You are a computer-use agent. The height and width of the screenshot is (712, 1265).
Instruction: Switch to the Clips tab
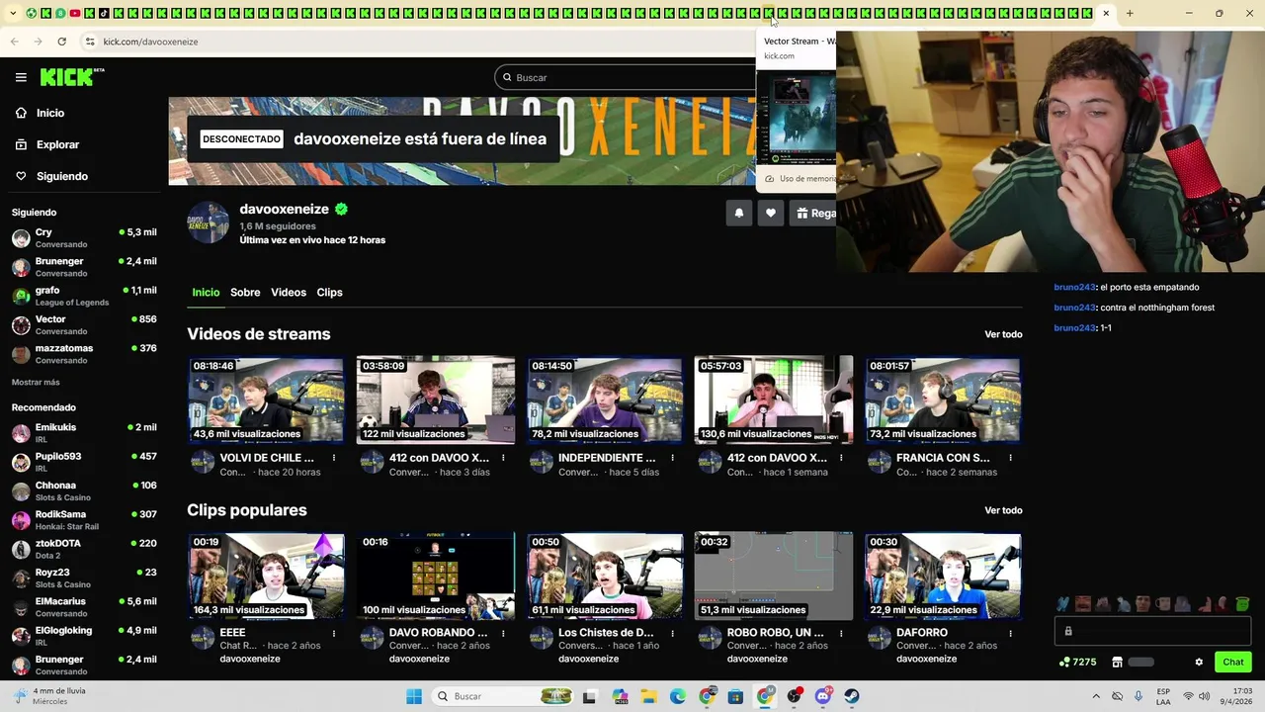pyautogui.click(x=329, y=293)
